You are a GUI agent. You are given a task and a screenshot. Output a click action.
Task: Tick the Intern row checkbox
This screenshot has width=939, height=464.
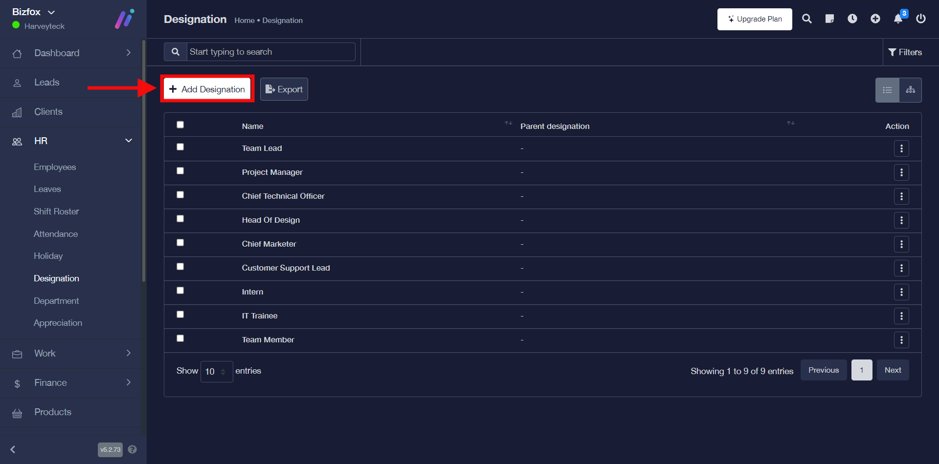(180, 291)
